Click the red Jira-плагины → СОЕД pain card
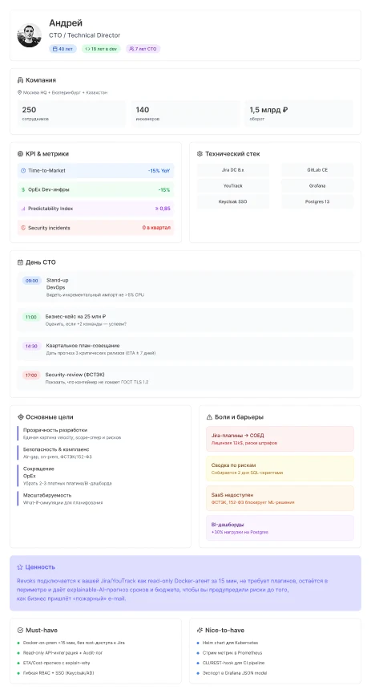371x694 pixels. (x=280, y=439)
